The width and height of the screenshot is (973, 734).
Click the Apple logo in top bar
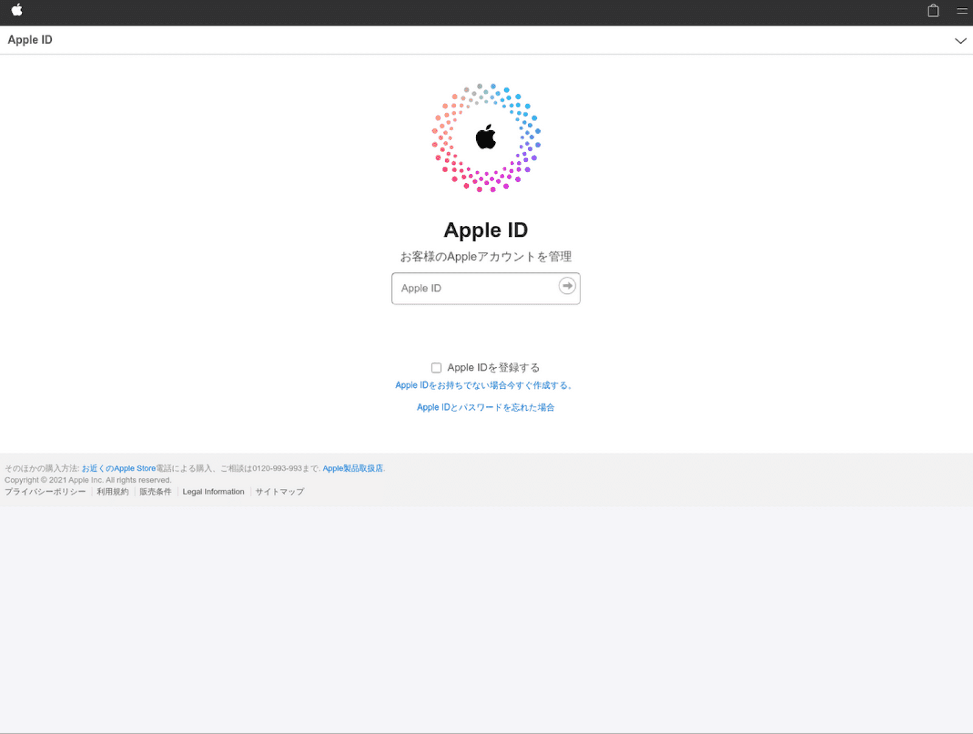tap(17, 10)
